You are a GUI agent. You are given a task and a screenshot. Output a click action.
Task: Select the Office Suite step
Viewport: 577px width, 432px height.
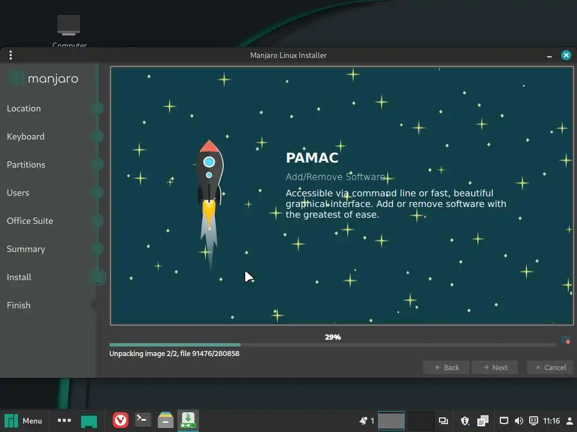click(30, 220)
